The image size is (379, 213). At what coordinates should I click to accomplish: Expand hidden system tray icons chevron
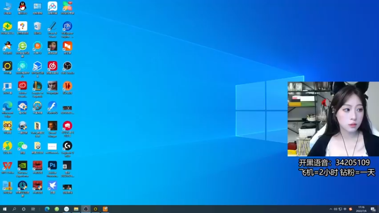(x=331, y=209)
